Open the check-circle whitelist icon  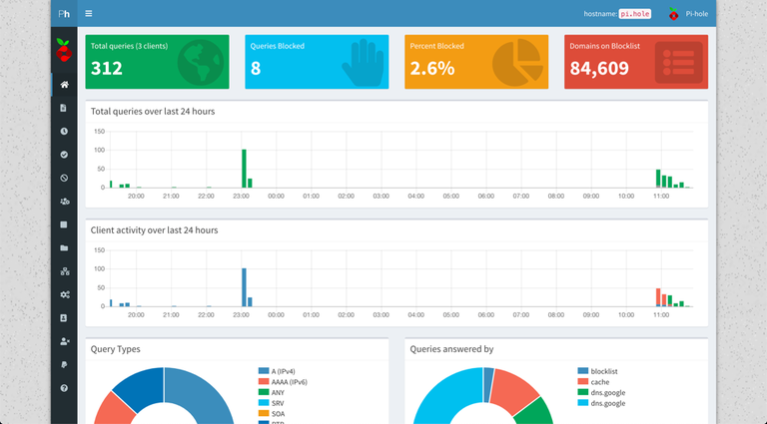pyautogui.click(x=64, y=155)
